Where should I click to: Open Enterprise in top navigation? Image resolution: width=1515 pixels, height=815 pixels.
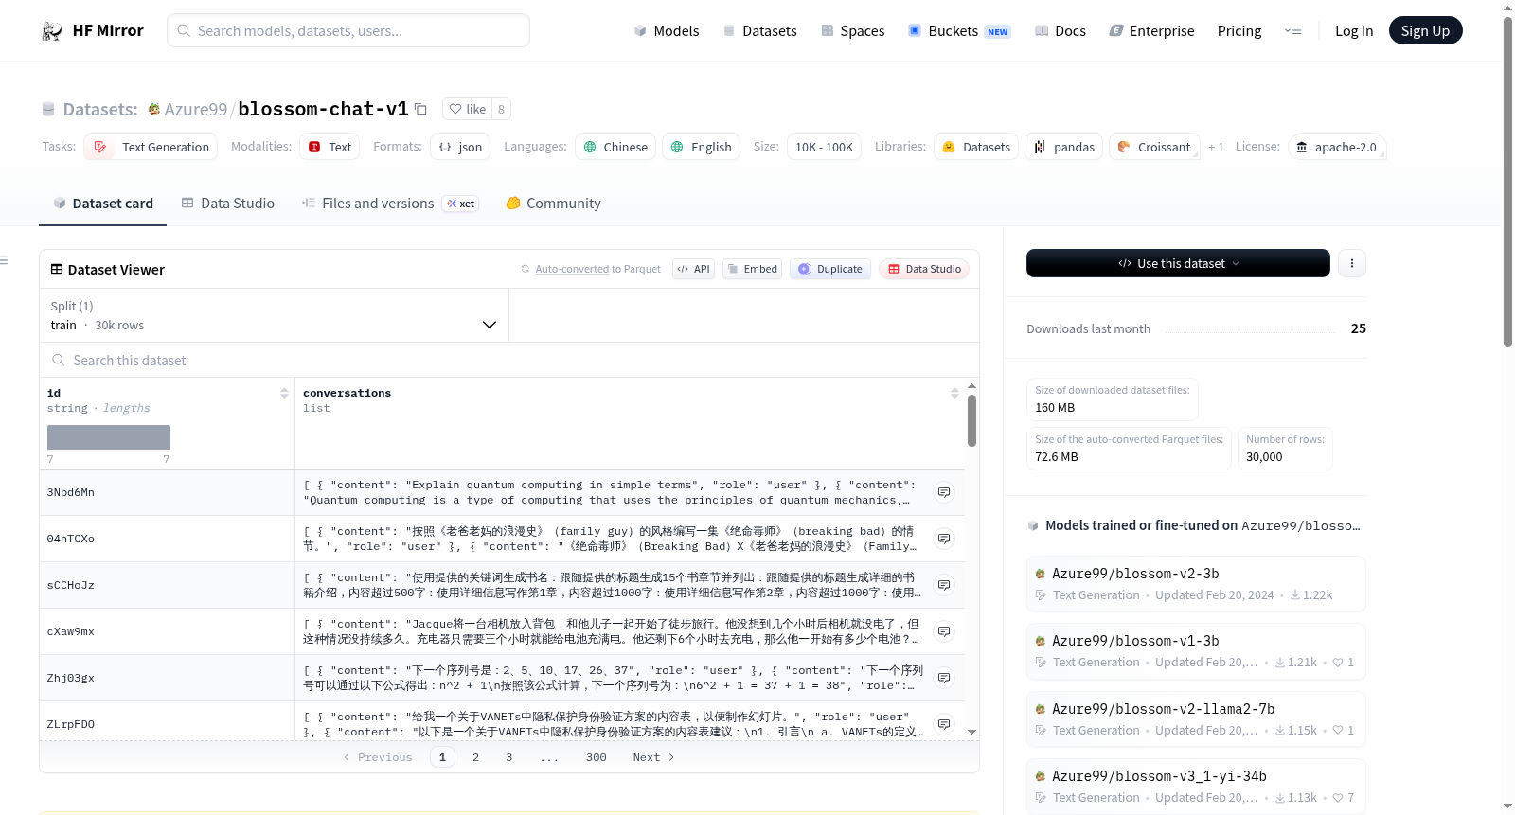1151,30
